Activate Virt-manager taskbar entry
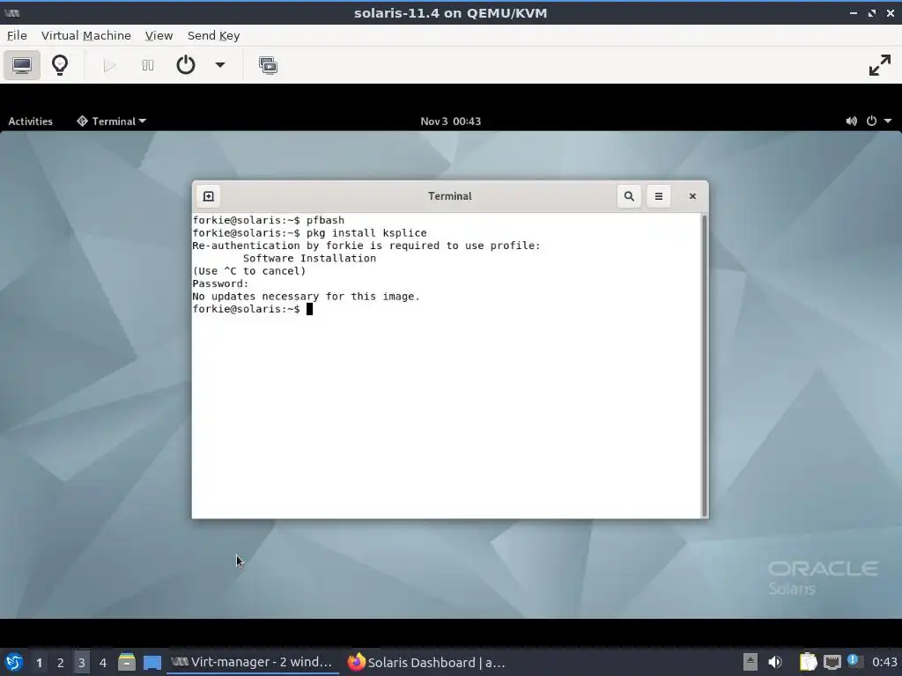902x676 pixels. click(251, 662)
